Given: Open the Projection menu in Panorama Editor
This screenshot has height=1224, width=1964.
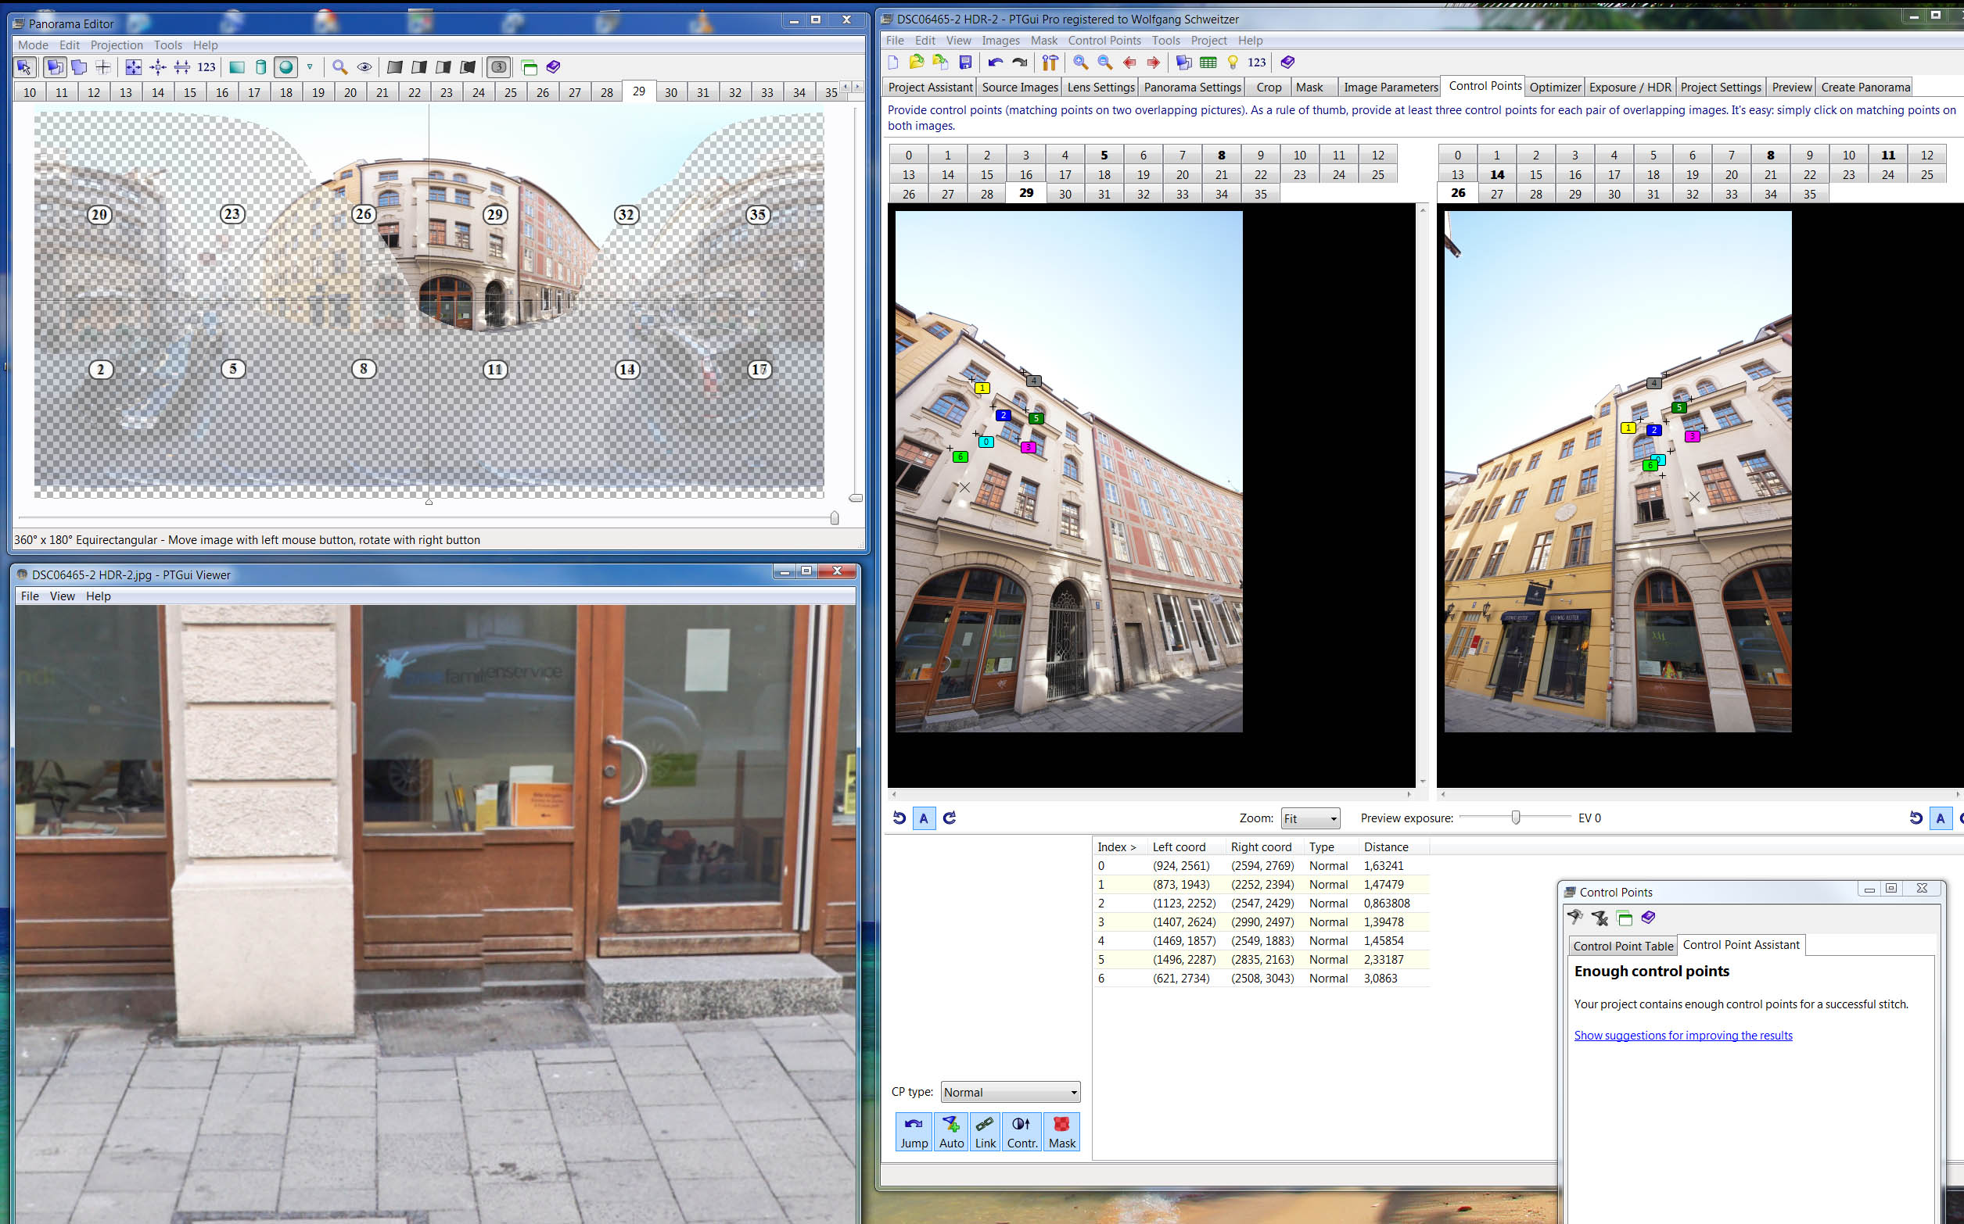Looking at the screenshot, I should coord(116,45).
